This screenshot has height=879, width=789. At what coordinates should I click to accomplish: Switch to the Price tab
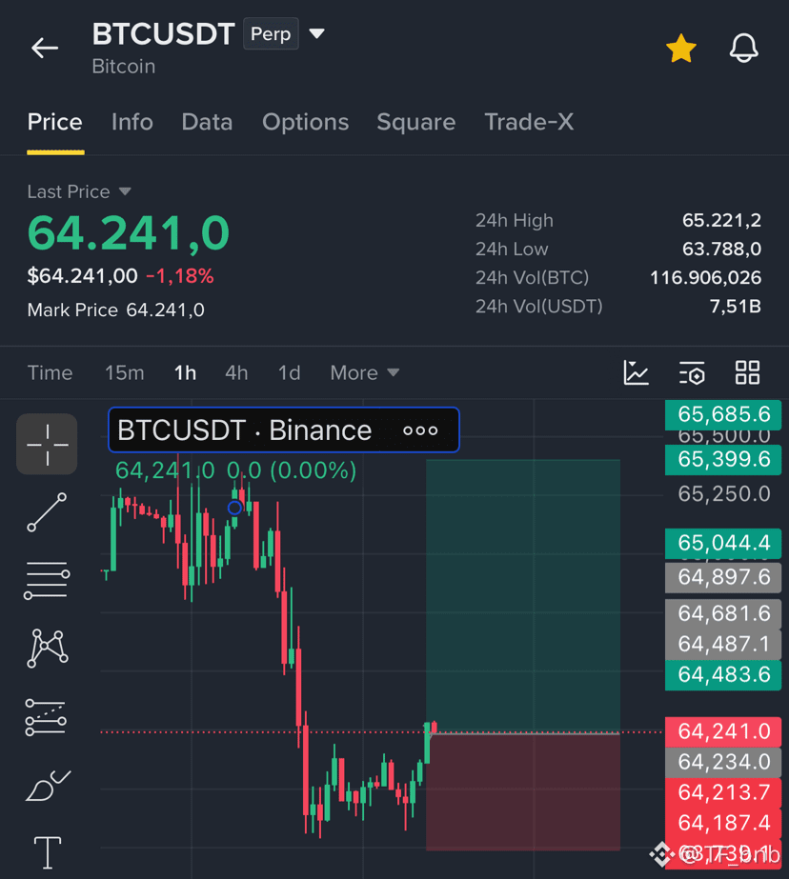click(55, 122)
